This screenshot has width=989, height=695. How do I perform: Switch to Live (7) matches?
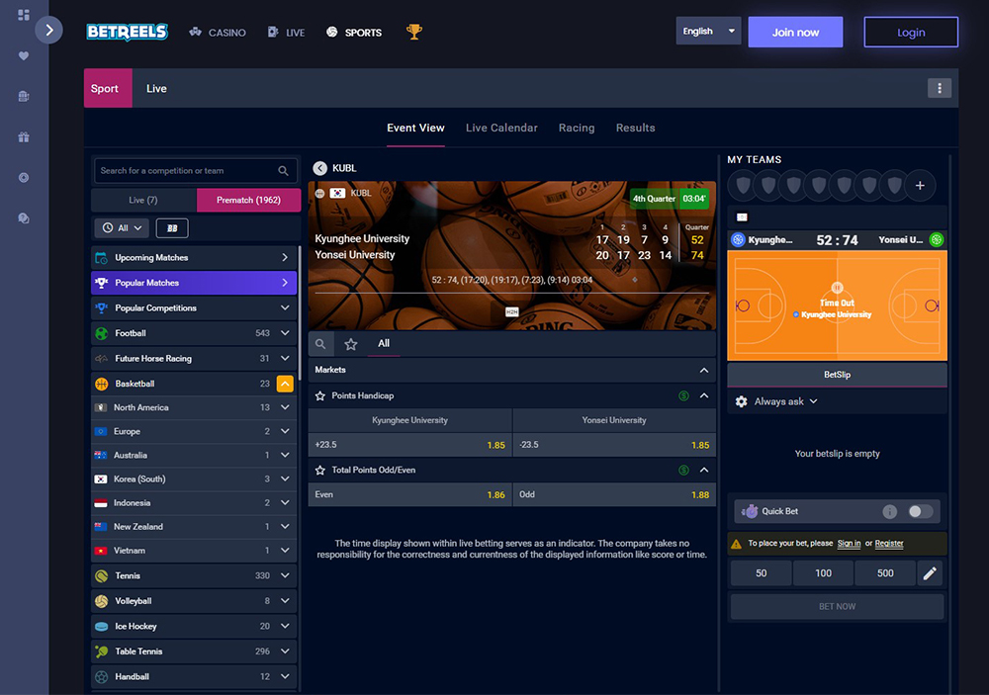click(143, 200)
